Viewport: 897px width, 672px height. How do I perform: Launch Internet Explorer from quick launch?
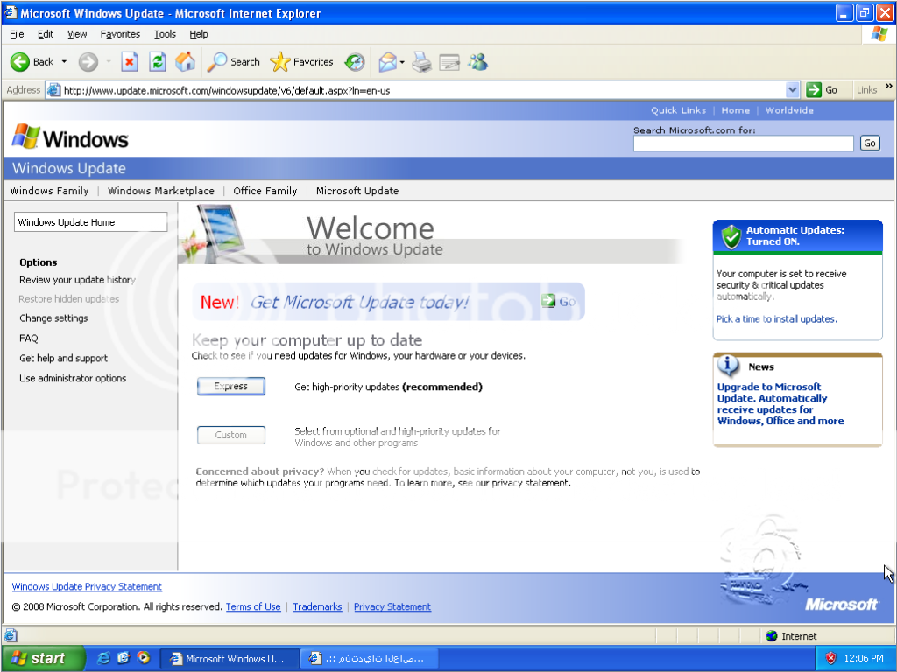click(x=103, y=658)
